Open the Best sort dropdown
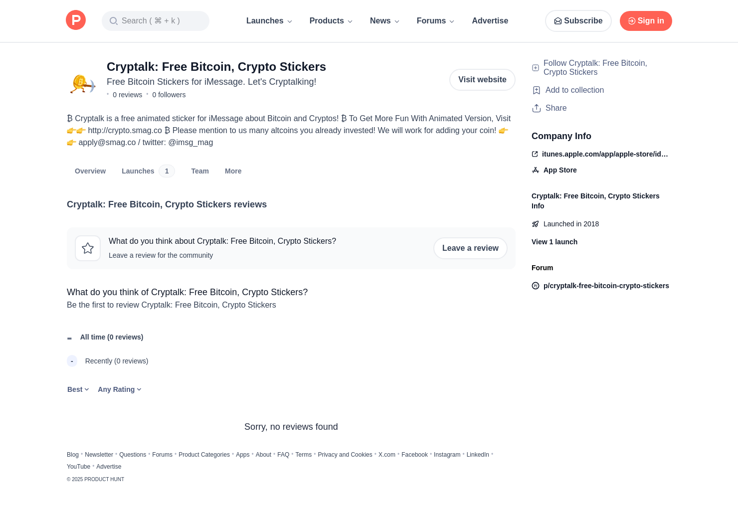 click(x=78, y=389)
